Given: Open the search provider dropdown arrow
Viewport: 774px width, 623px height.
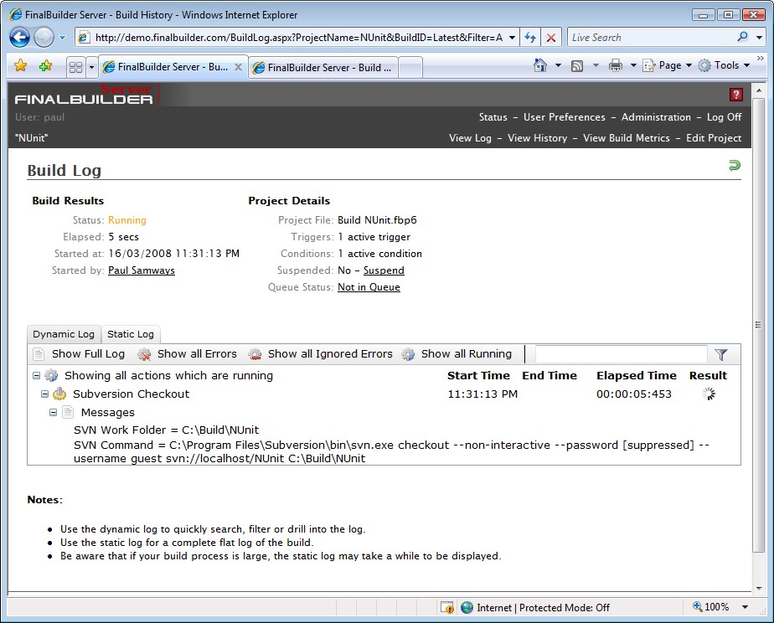Looking at the screenshot, I should tap(759, 37).
